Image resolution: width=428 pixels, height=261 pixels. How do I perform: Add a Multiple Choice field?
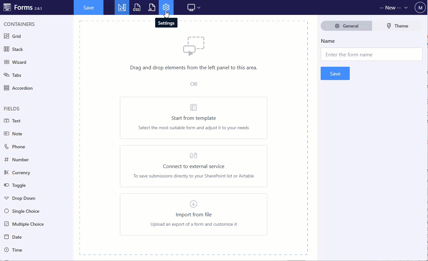(27, 224)
